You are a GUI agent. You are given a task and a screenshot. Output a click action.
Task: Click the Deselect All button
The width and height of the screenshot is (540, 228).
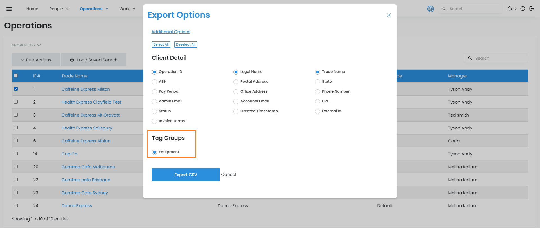[186, 44]
